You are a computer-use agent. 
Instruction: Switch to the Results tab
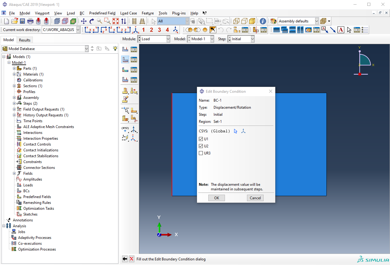25,40
